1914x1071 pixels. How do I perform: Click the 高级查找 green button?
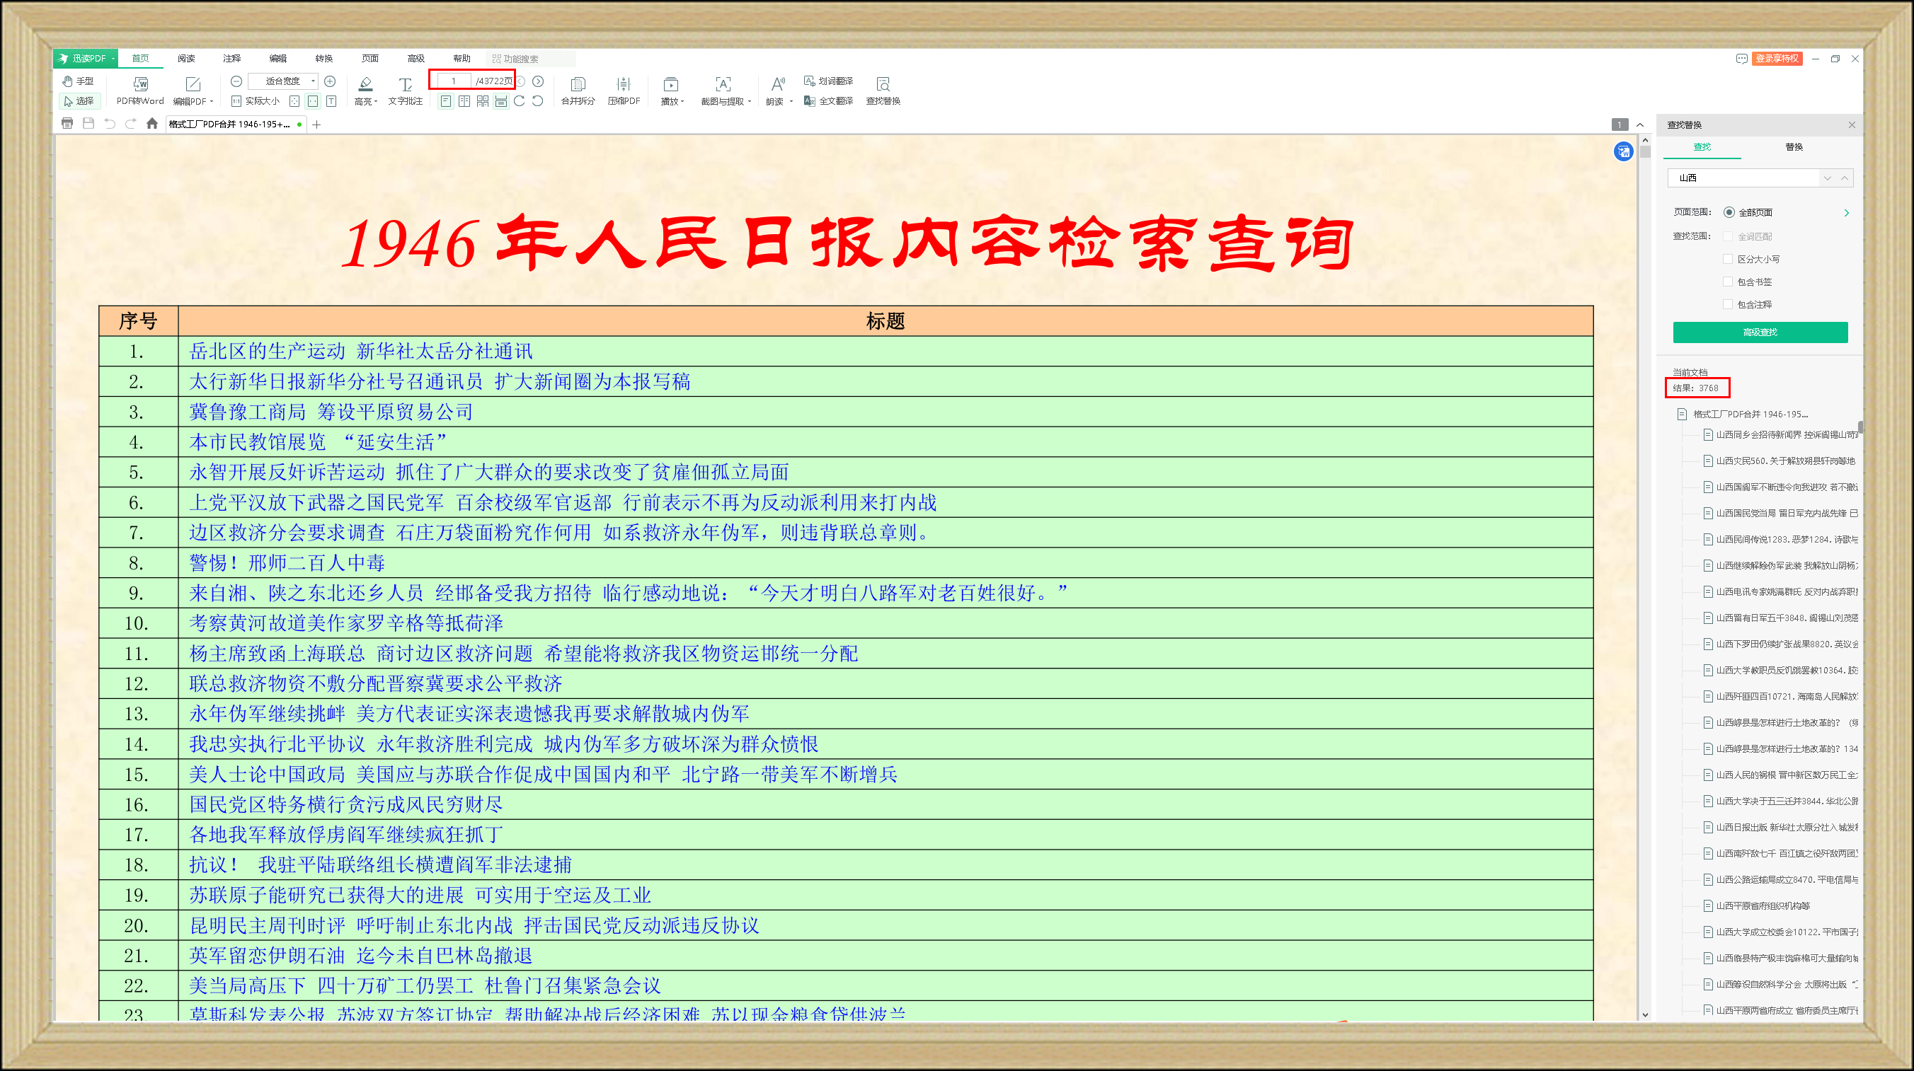tap(1760, 332)
